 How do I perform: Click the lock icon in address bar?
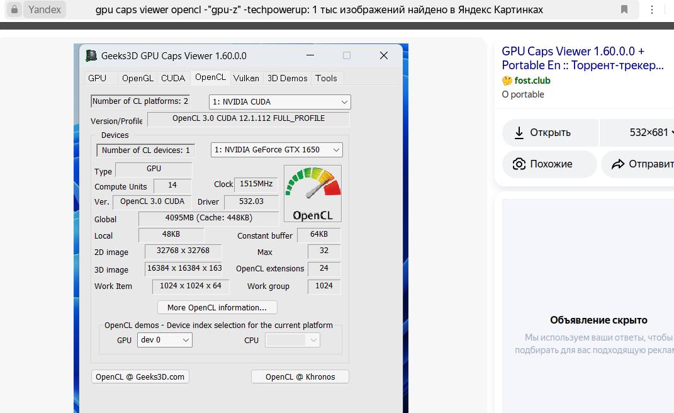14,9
